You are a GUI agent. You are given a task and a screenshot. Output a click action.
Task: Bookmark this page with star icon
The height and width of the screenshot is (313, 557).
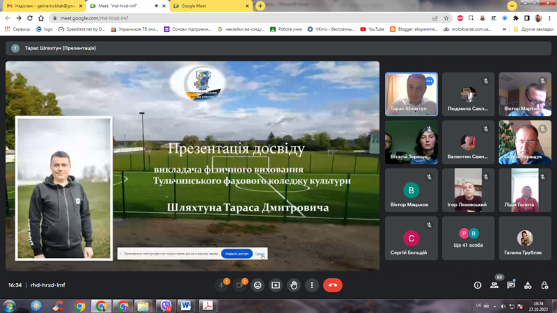446,18
